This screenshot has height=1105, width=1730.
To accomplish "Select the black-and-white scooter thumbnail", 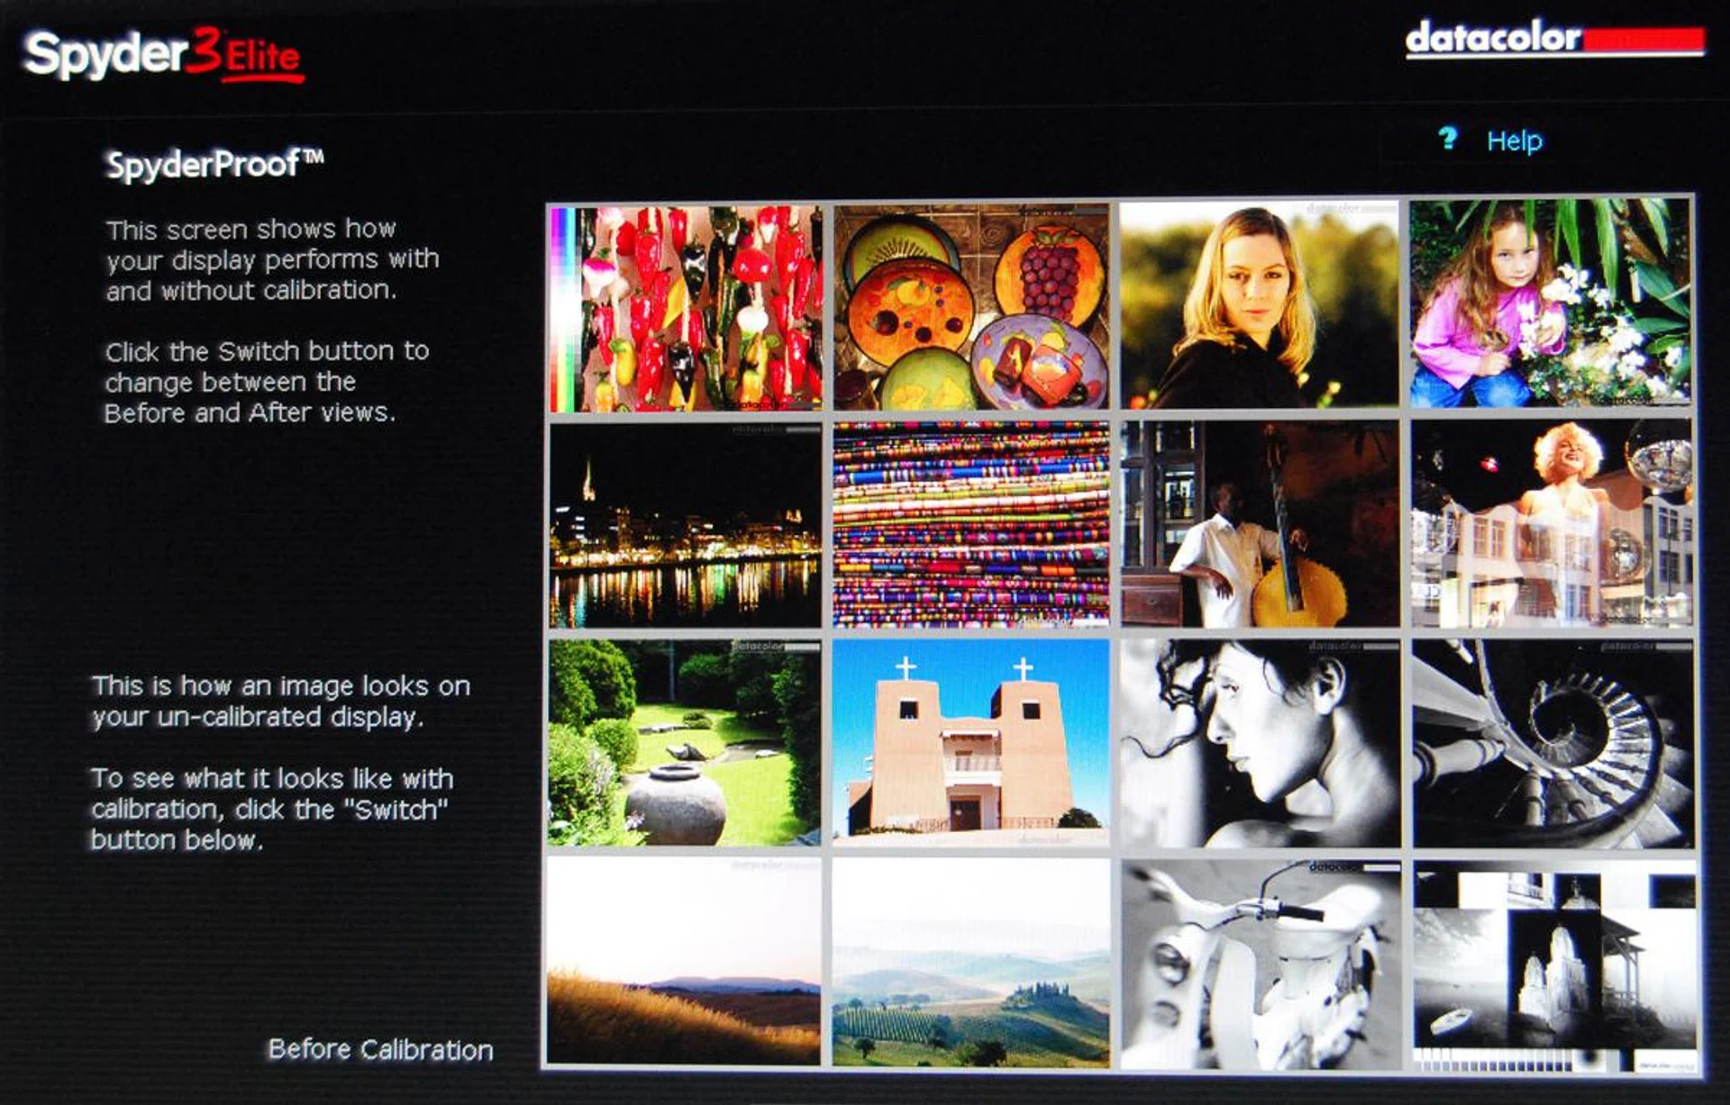I will click(1260, 964).
